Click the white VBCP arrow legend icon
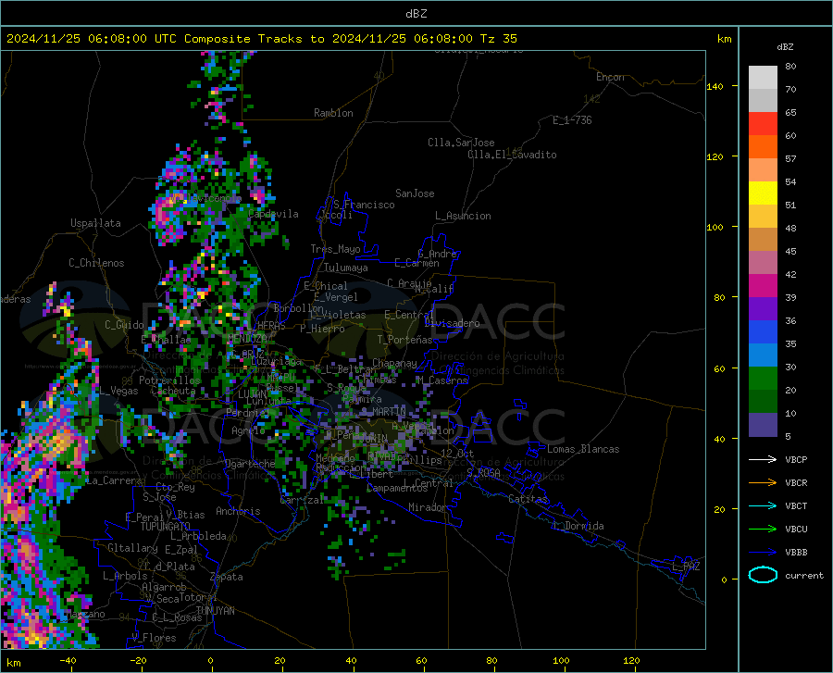The height and width of the screenshot is (673, 833). [763, 459]
